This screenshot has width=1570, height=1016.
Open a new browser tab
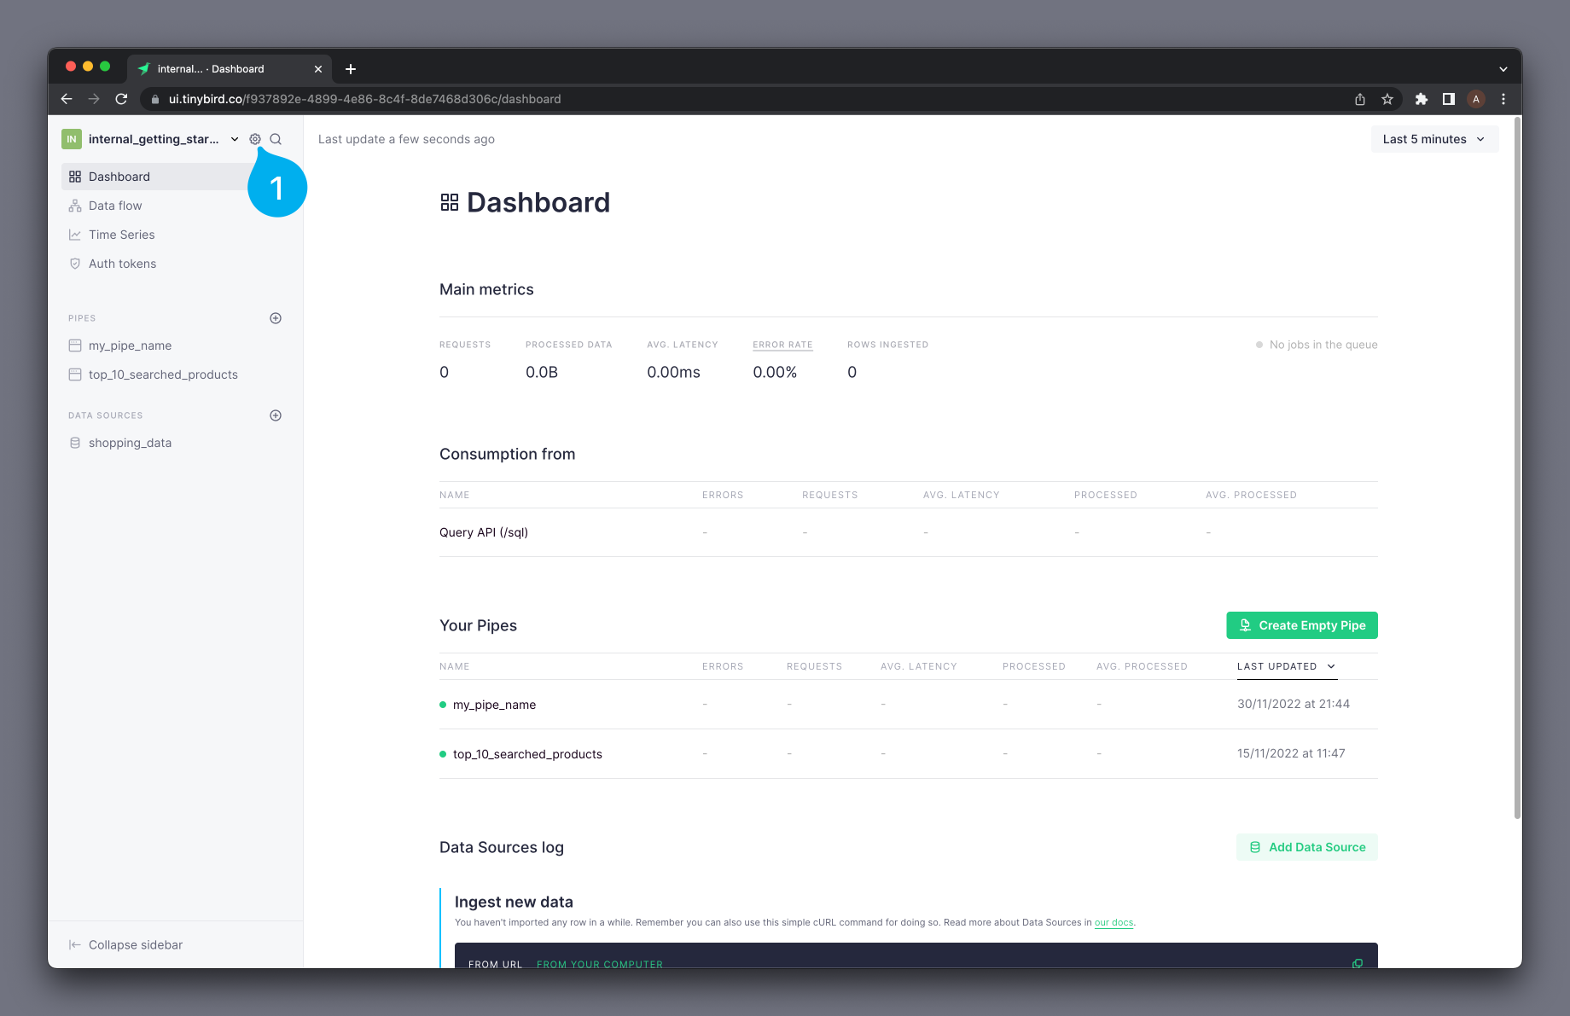[351, 69]
